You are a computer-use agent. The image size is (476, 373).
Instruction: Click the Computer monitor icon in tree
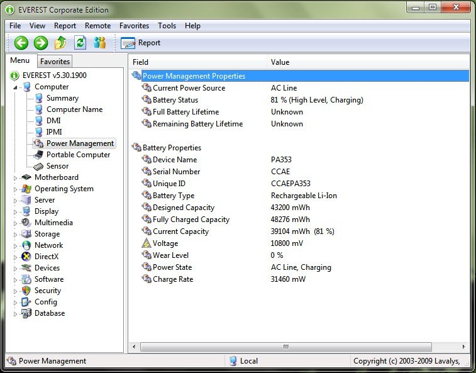26,87
